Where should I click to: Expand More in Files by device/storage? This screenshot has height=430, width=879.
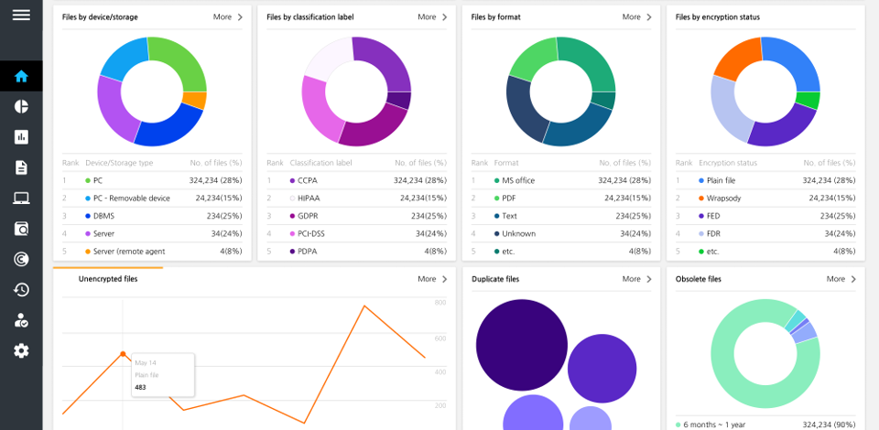point(228,17)
